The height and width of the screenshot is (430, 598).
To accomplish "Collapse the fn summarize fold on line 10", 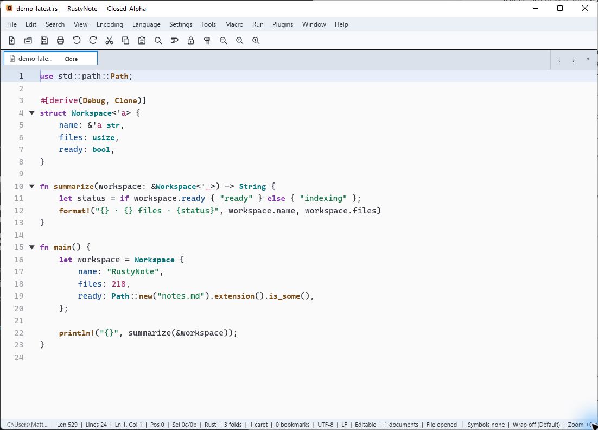I will tap(32, 186).
